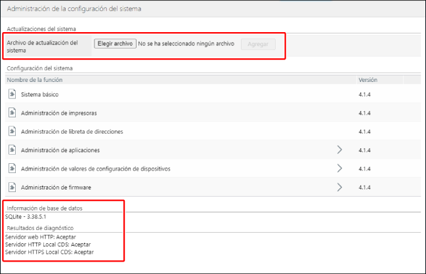Click the Administración de firmware document icon
Viewport: 426px width, 274px height.
[x=12, y=187]
